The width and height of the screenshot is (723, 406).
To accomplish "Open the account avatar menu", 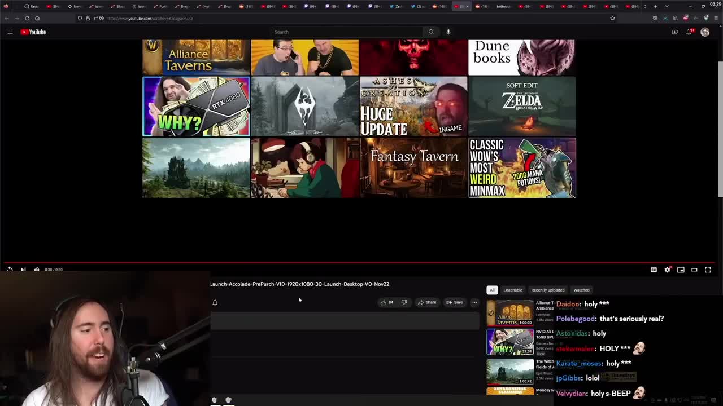I will pos(705,32).
